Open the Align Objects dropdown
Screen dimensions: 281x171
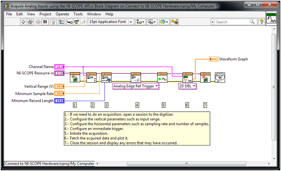coord(140,22)
